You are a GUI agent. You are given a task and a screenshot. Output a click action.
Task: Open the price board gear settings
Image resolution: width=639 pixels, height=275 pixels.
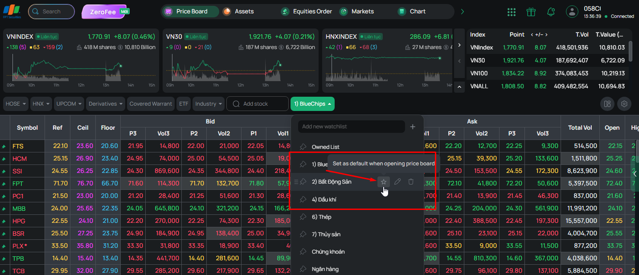[624, 104]
